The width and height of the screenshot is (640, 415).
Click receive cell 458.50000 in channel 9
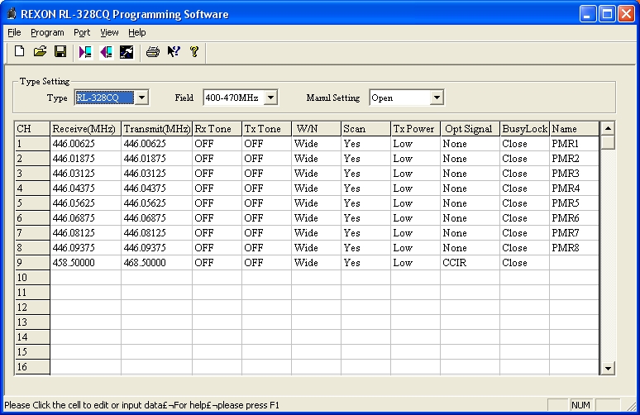(85, 262)
